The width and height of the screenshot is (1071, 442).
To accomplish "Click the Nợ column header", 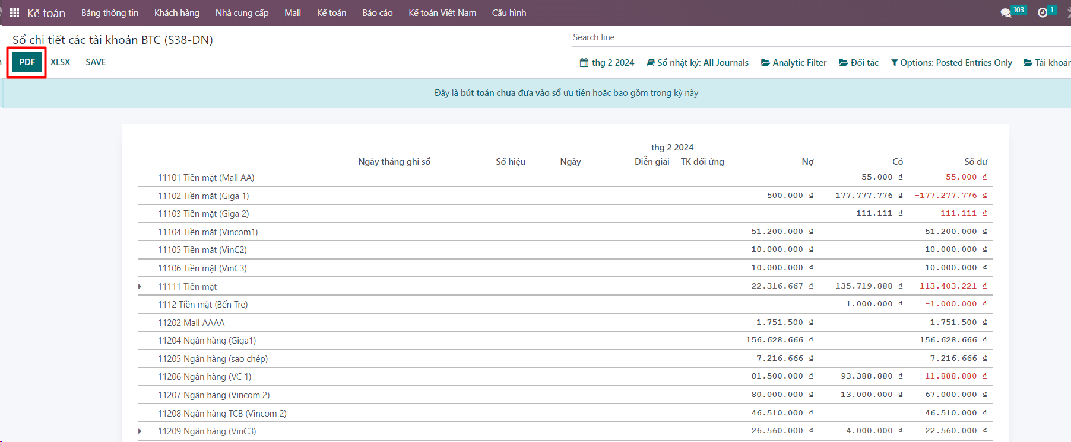I will point(807,162).
